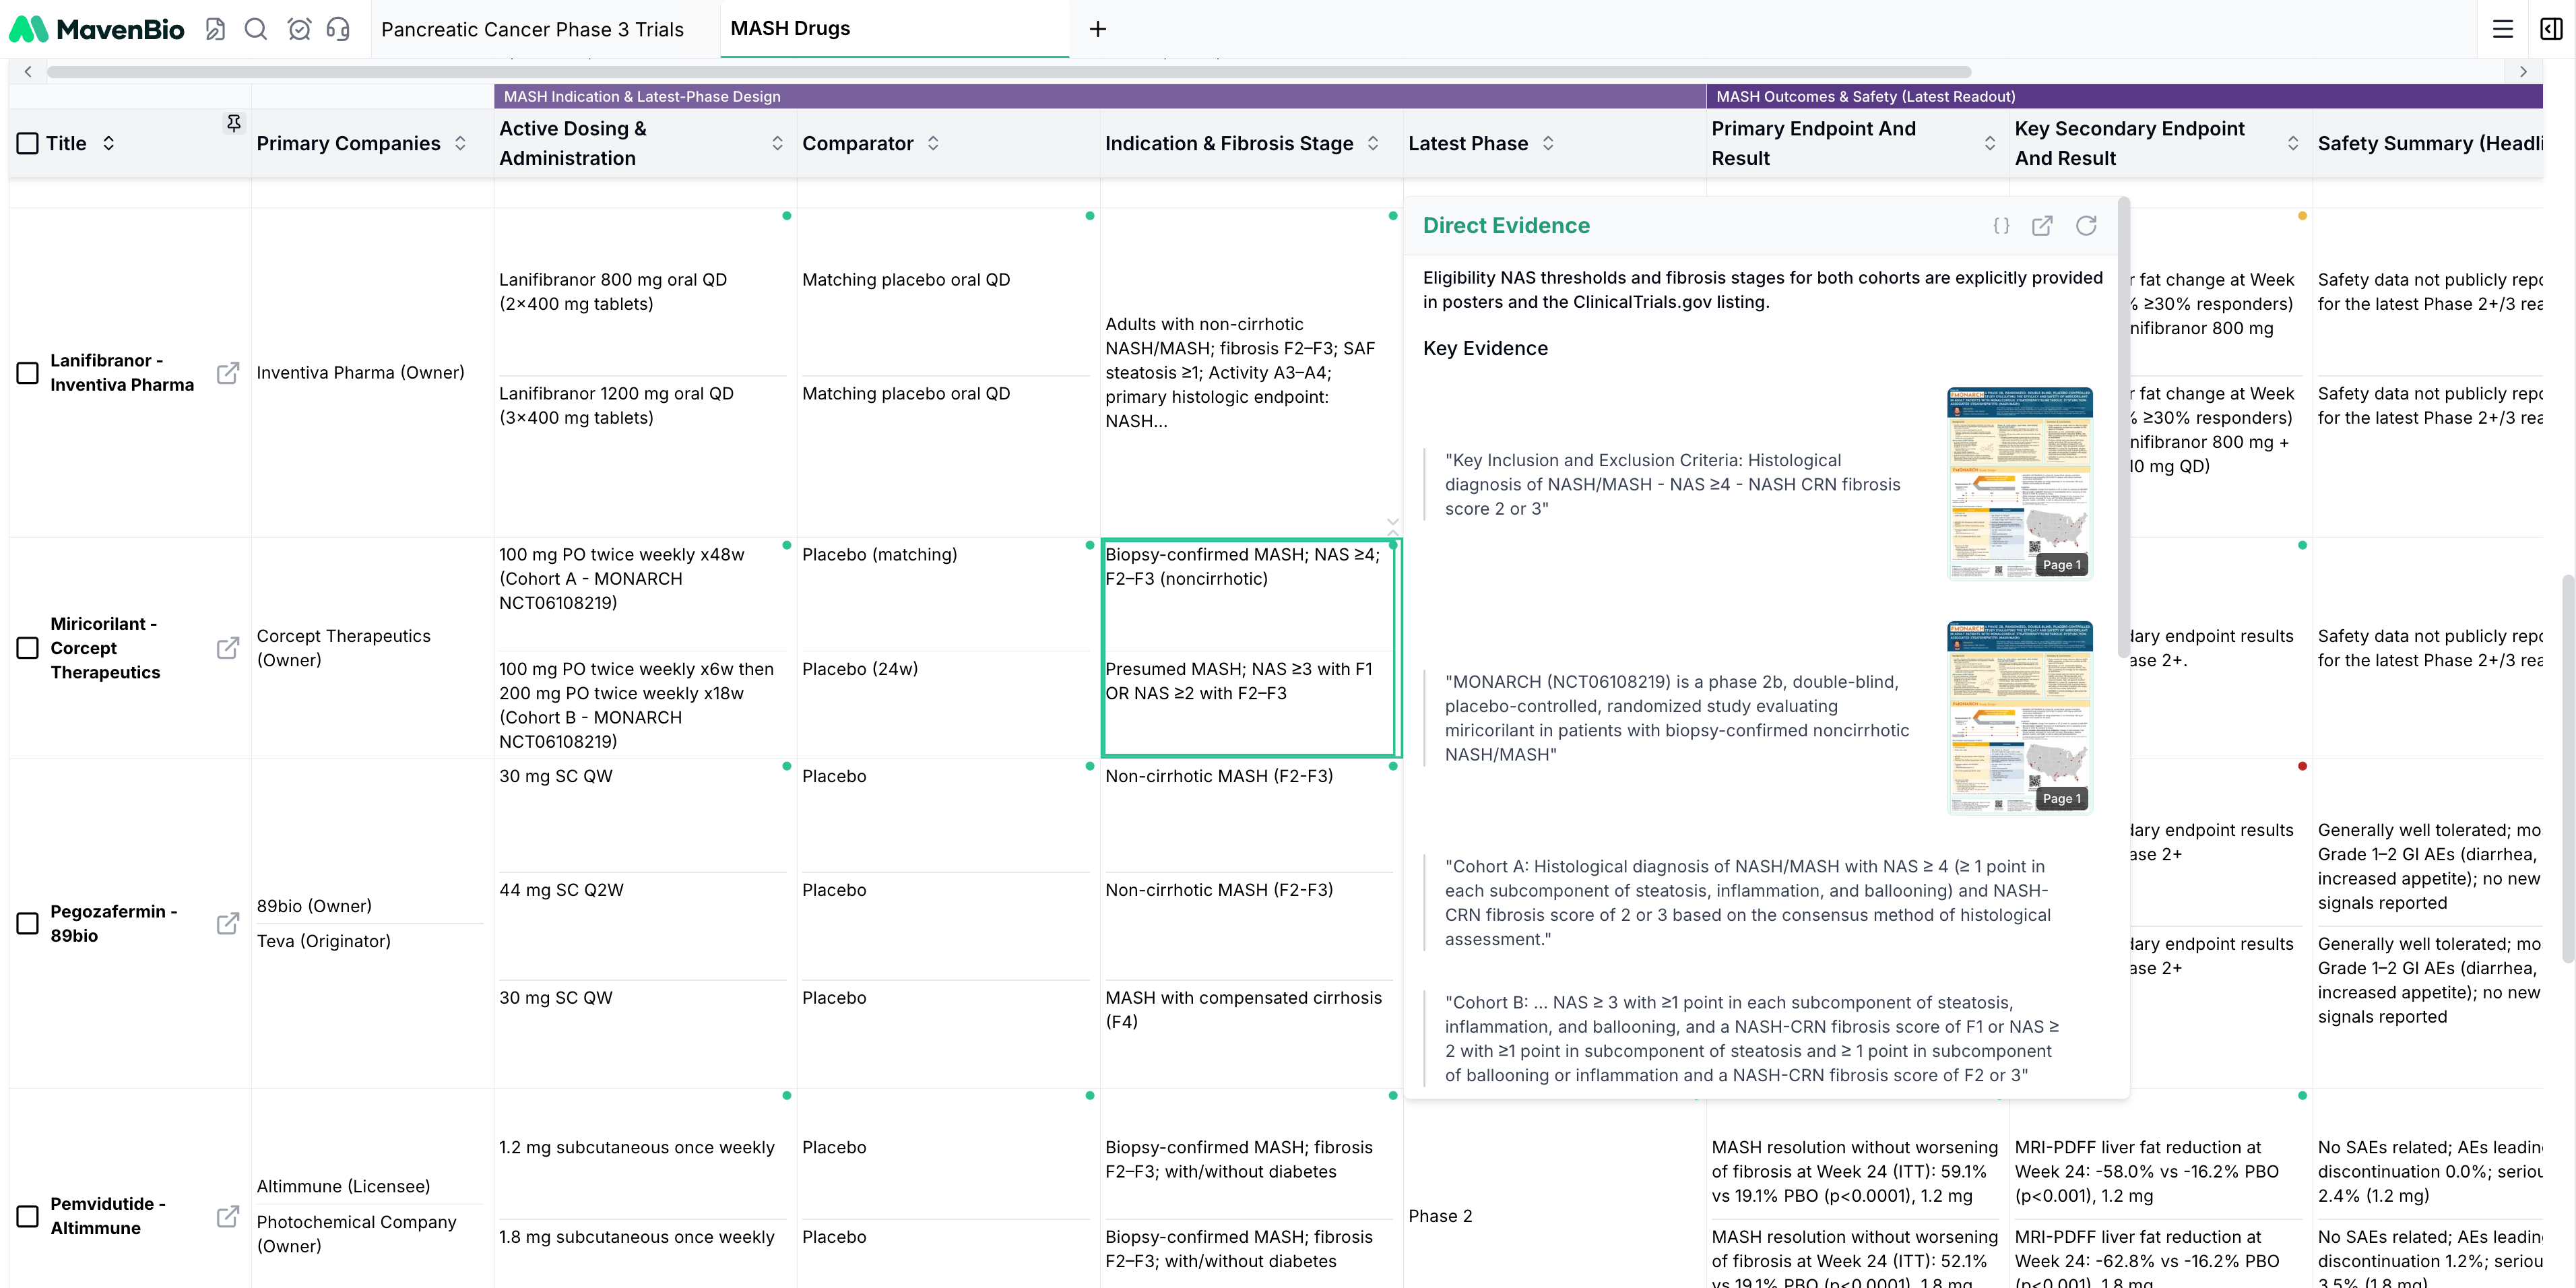This screenshot has width=2576, height=1288.
Task: Click the pin icon on Title column
Action: pos(233,123)
